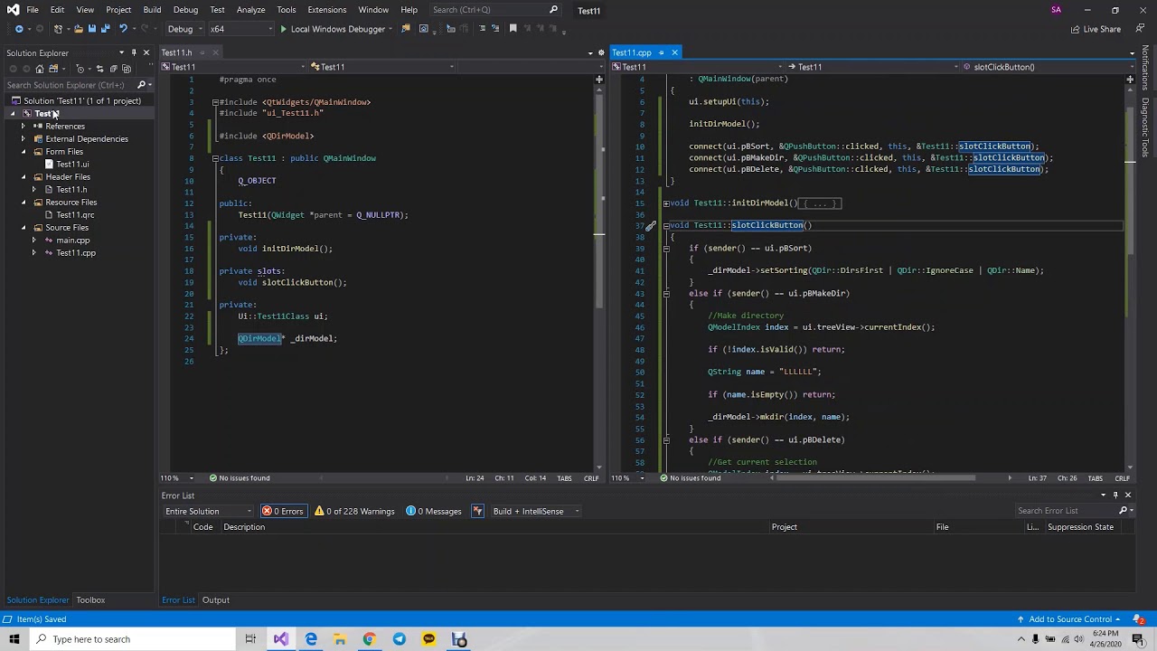Click the Save file toolbar icon
The height and width of the screenshot is (651, 1157).
(x=91, y=29)
